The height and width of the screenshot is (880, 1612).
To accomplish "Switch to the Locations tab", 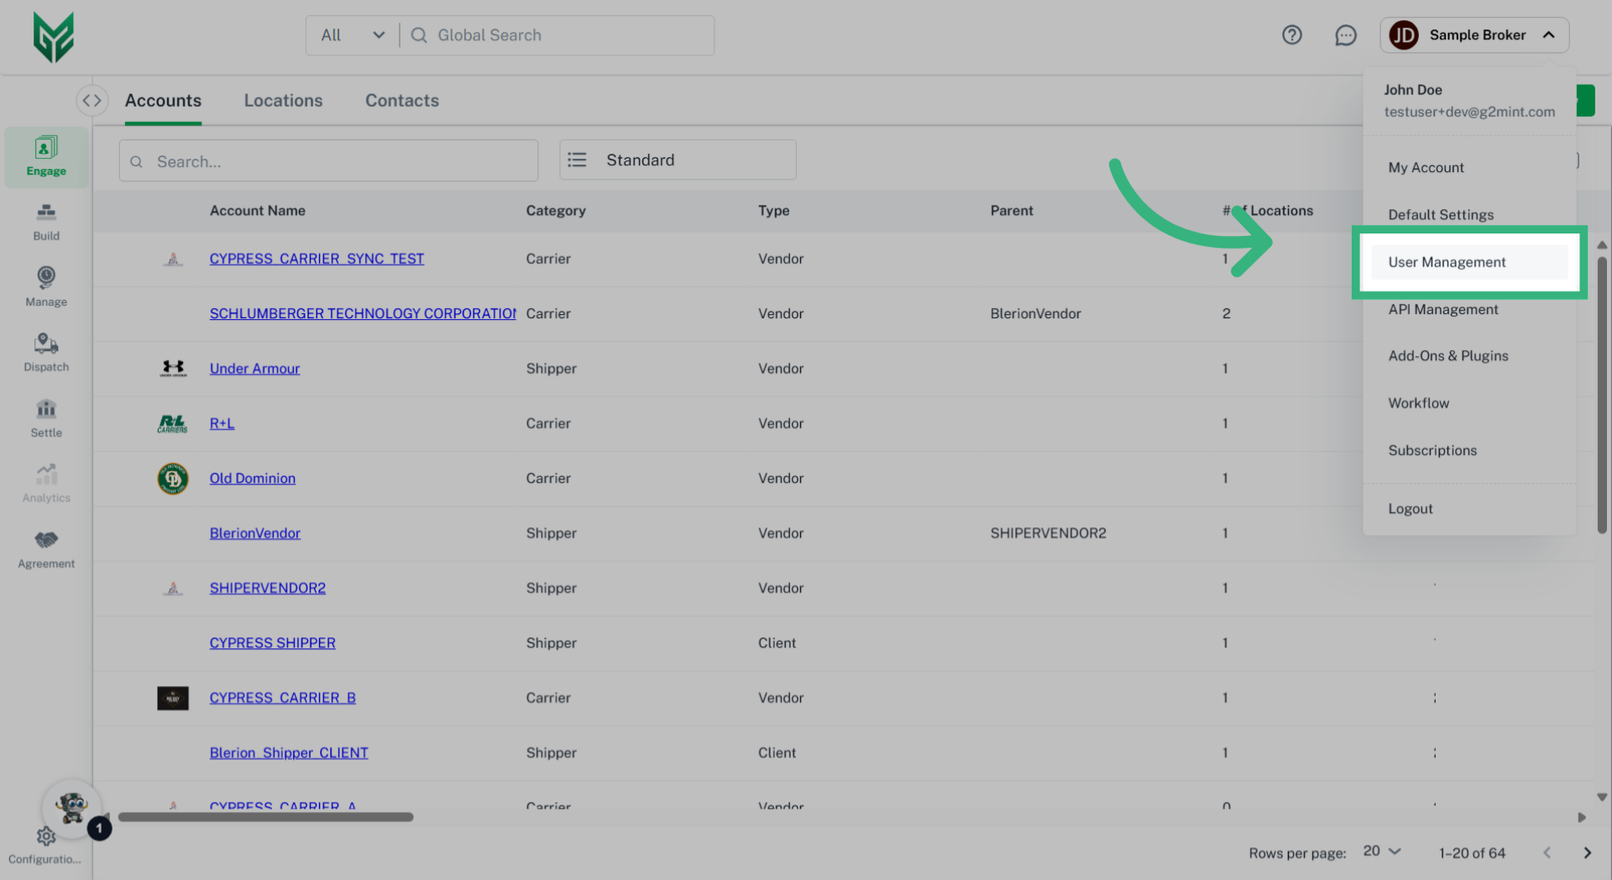I will pos(283,100).
